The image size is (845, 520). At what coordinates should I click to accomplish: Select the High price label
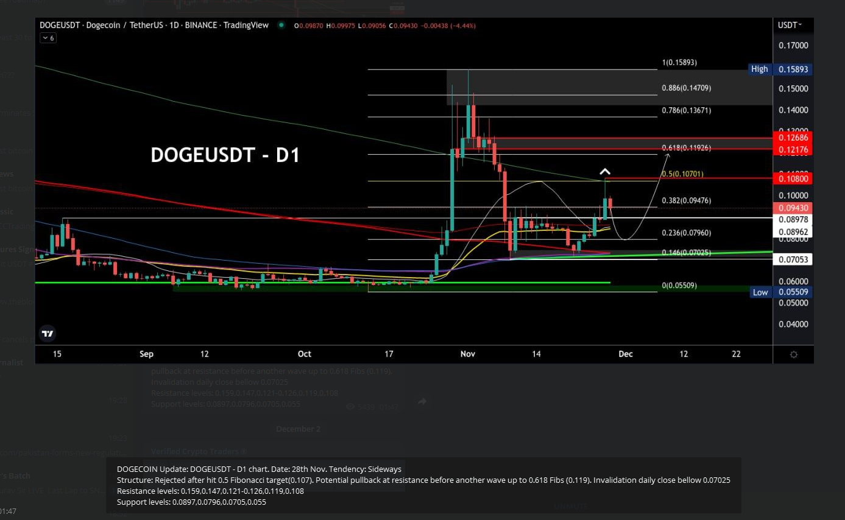coord(760,69)
